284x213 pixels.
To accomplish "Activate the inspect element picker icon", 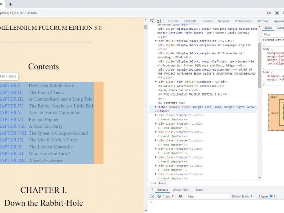I will pos(152,21).
